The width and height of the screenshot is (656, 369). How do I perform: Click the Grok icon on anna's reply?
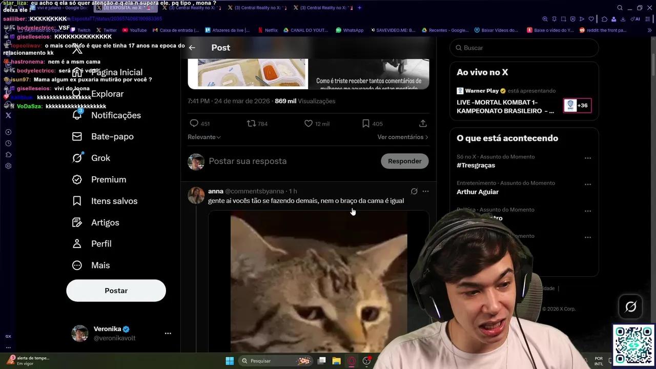coord(414,191)
